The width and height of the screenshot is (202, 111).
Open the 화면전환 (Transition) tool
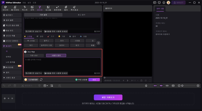(x=57, y=8)
